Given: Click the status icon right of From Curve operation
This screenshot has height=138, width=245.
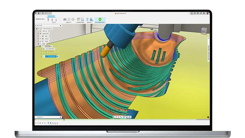Looking at the screenshot, I should pos(58,57).
